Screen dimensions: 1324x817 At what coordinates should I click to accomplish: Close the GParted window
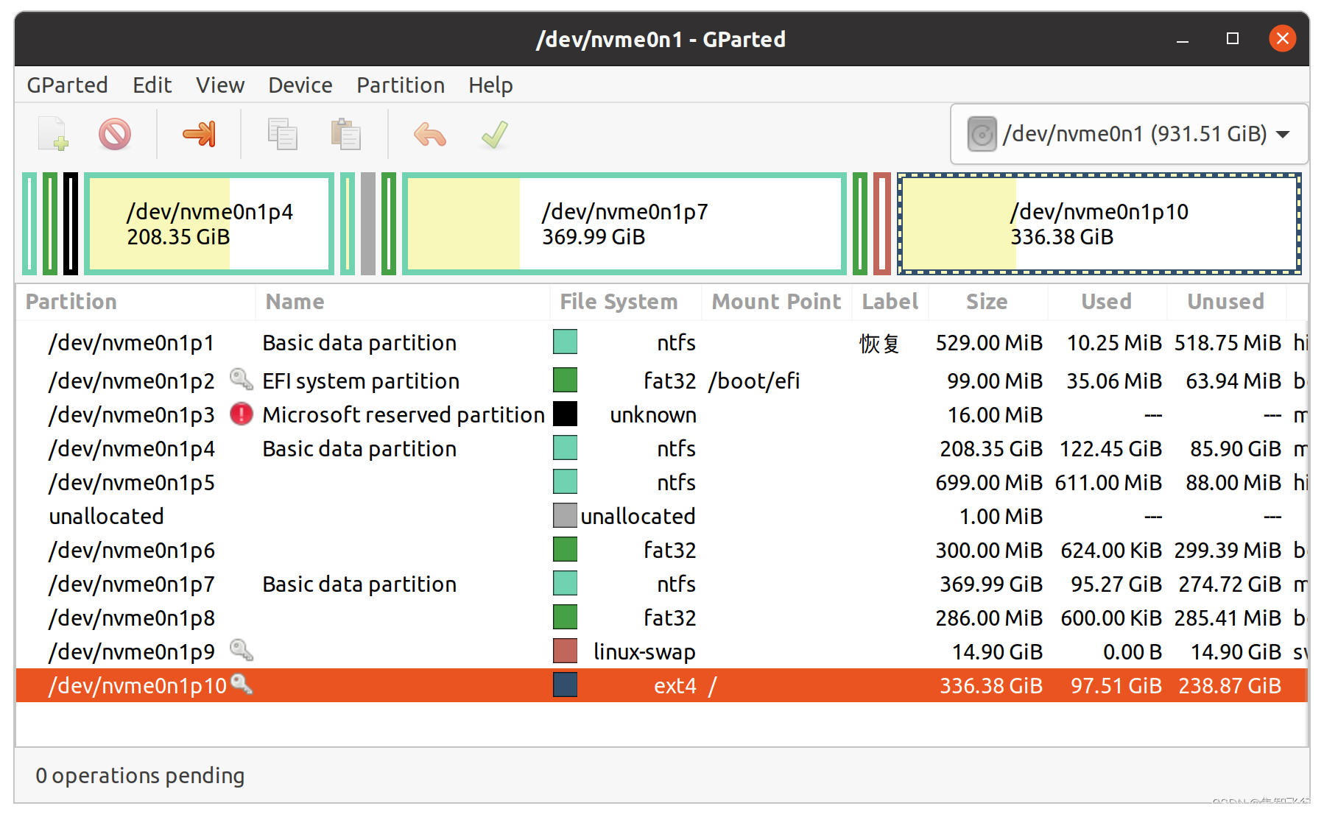click(x=1283, y=38)
